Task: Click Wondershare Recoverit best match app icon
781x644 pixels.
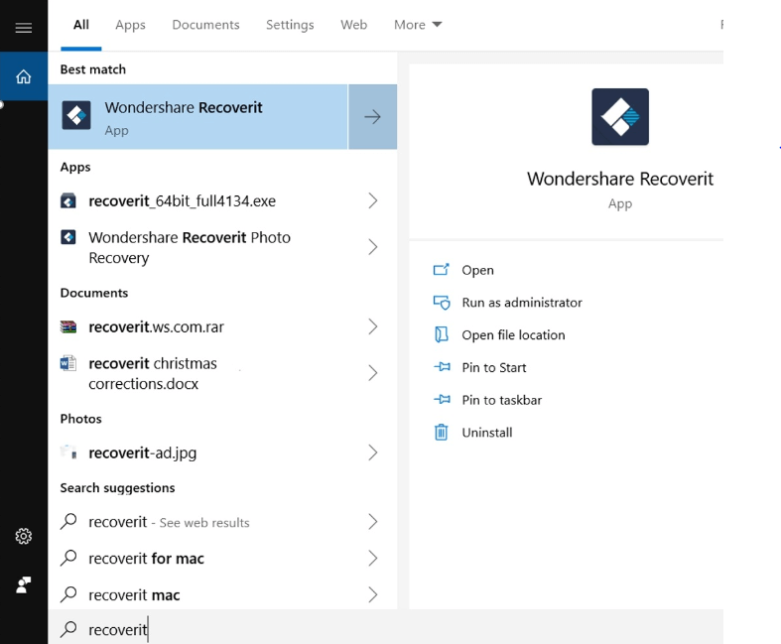Action: tap(76, 115)
